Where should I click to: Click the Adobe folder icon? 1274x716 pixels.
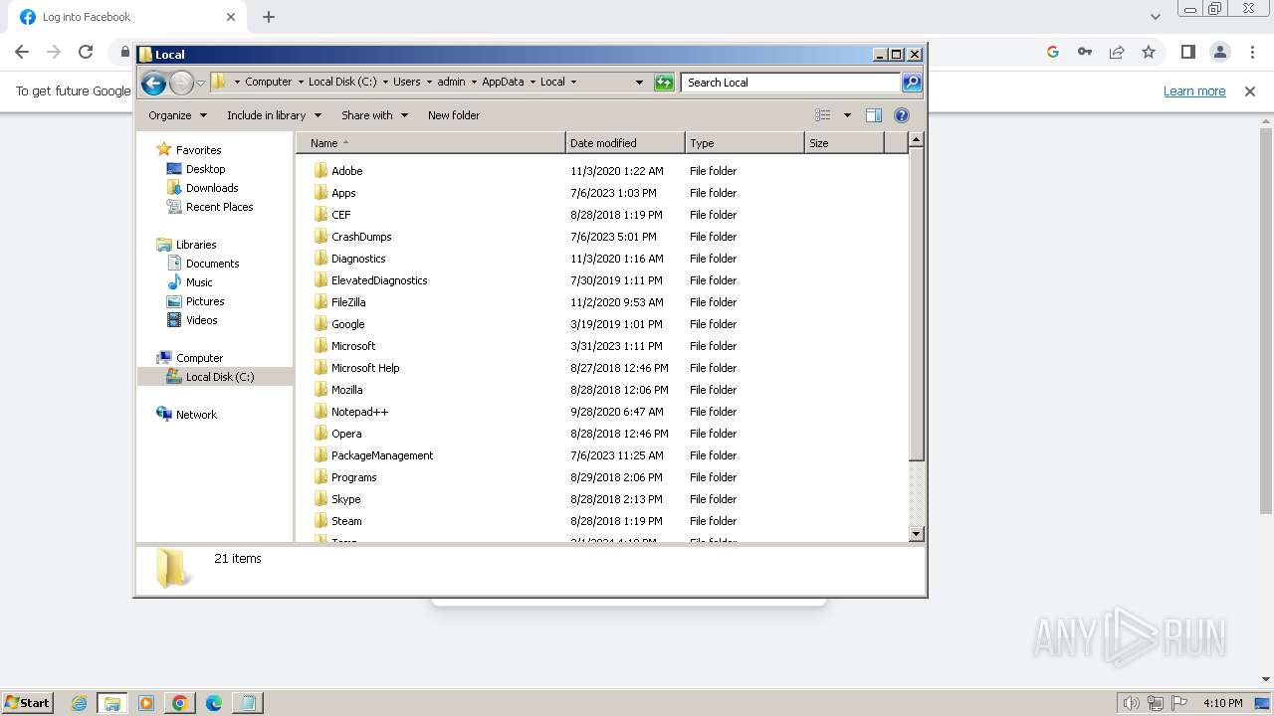[x=320, y=170]
